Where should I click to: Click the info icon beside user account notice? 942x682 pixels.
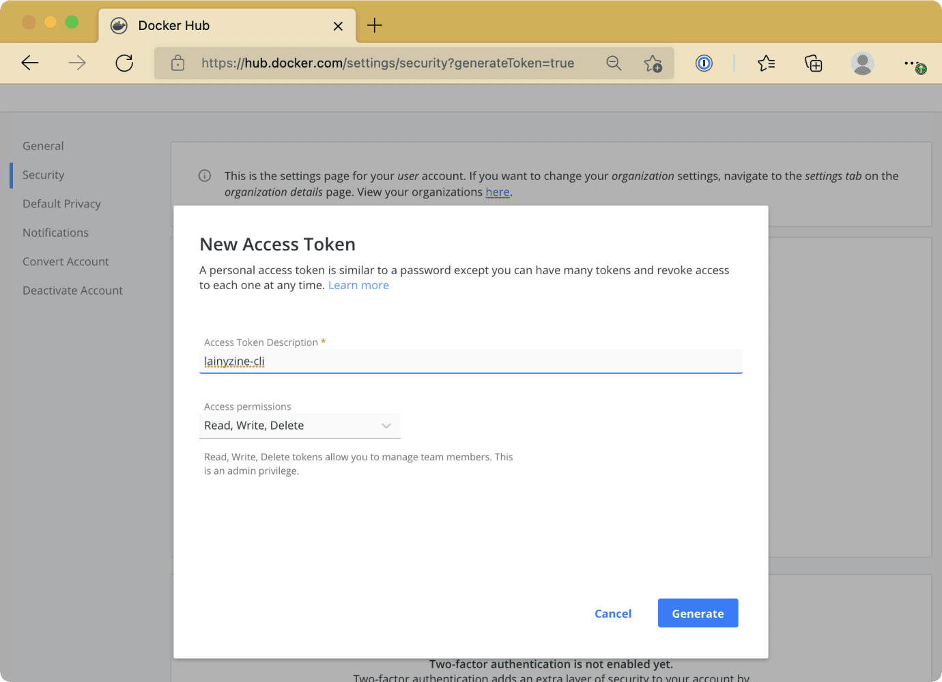(x=205, y=176)
